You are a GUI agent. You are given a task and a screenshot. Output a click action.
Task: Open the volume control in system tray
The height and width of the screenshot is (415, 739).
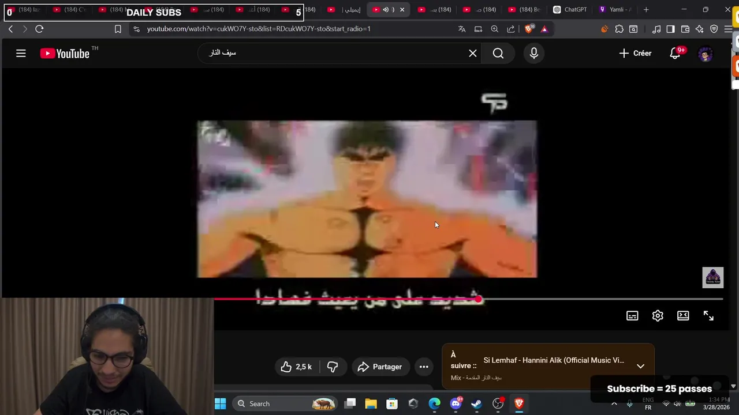tap(677, 403)
